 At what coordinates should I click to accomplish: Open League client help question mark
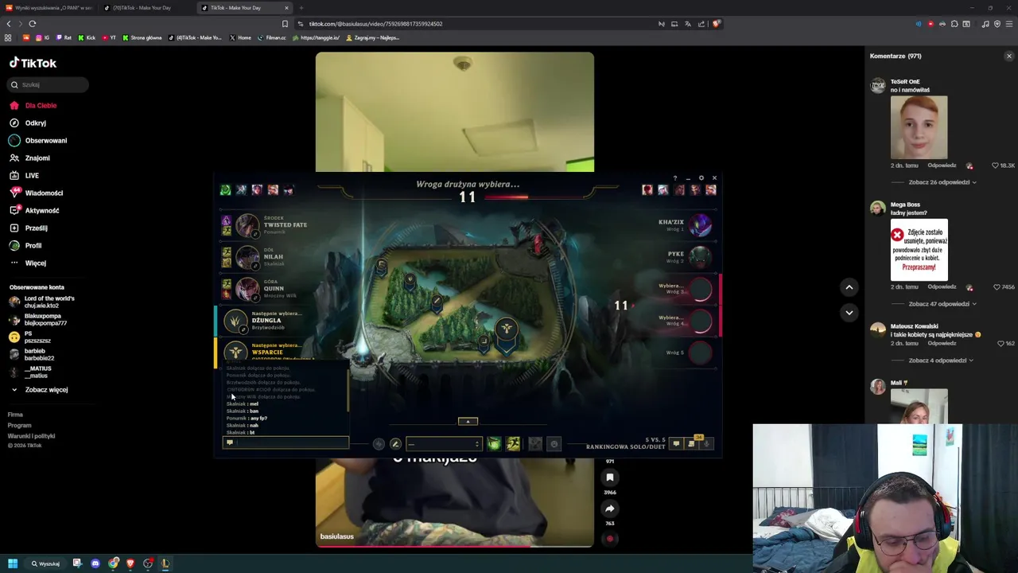675,178
